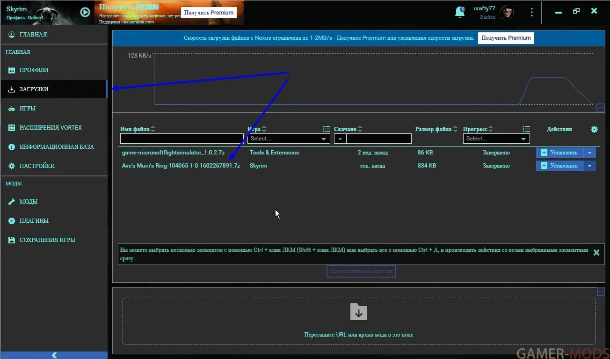Click the '2 нед. назад' cell
Screen dimensions: 610x359
click(x=372, y=153)
